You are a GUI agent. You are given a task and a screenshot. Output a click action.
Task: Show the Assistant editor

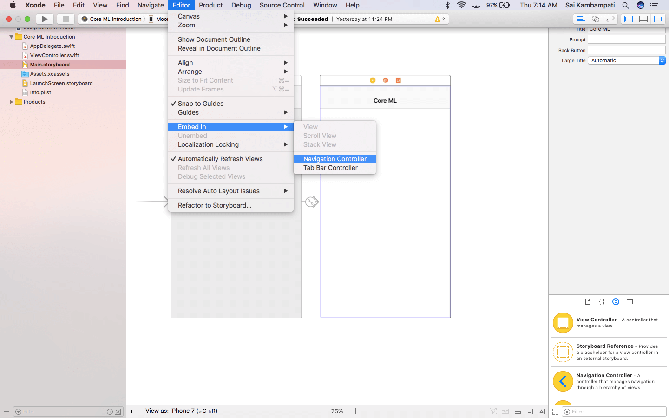(595, 19)
